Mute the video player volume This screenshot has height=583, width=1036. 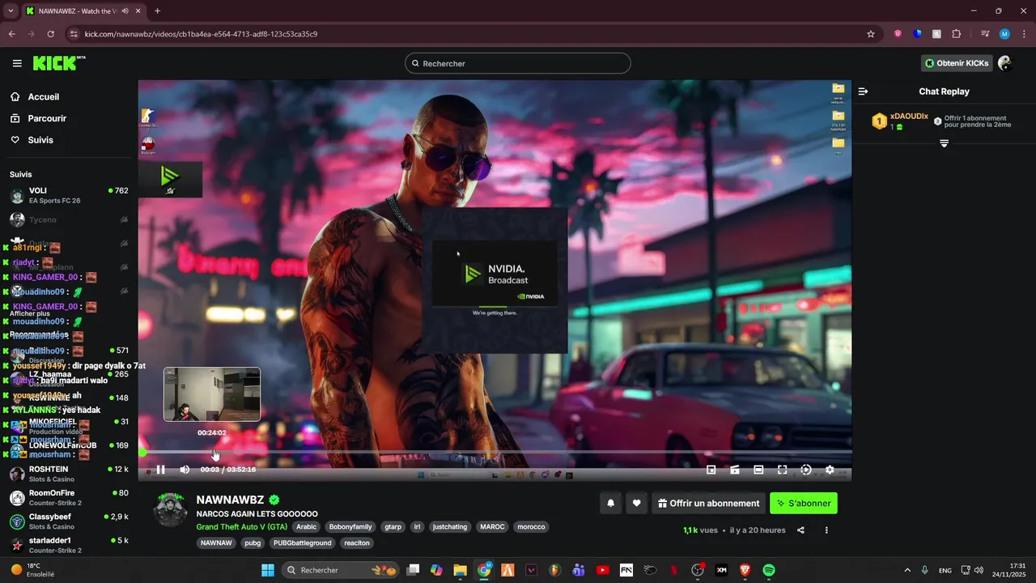coord(185,470)
